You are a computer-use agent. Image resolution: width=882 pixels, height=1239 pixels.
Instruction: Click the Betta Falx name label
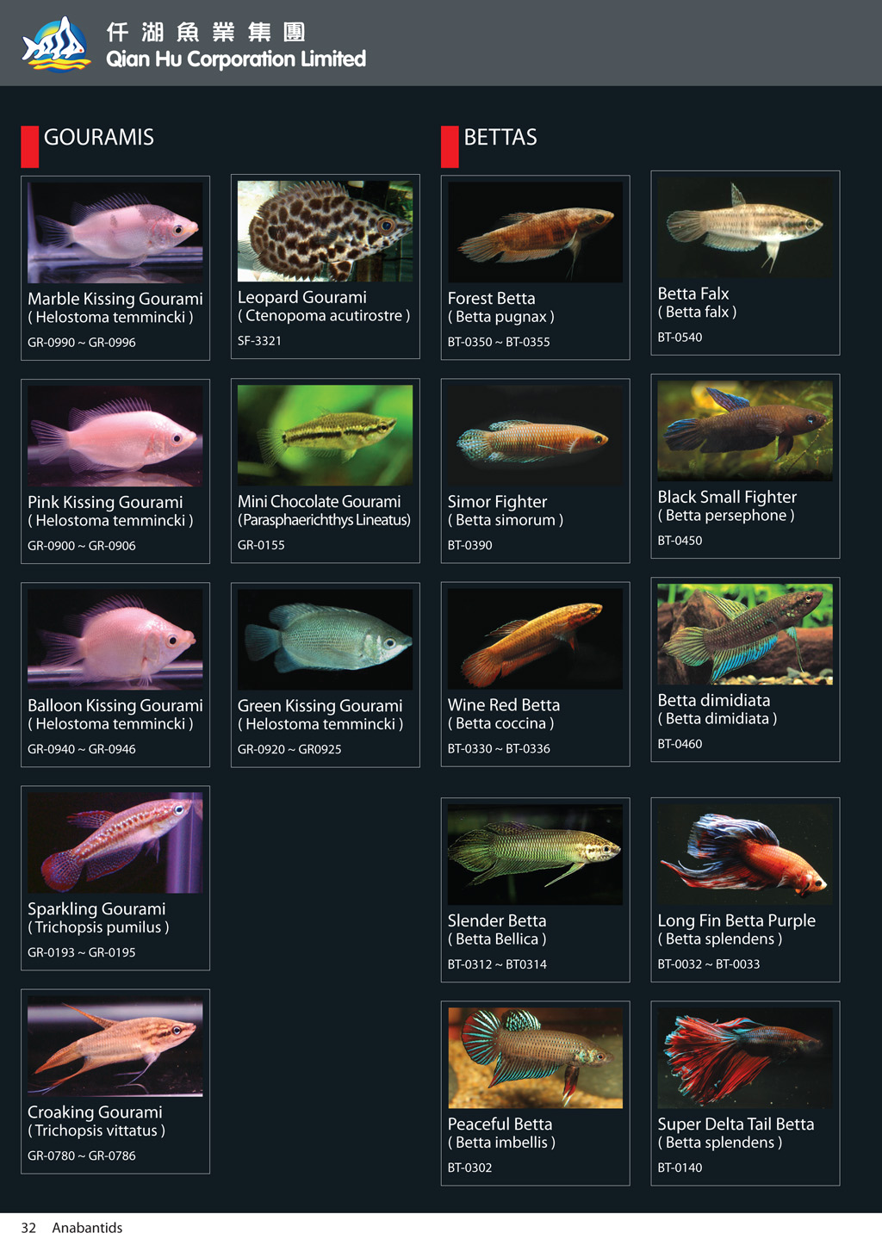(x=693, y=294)
